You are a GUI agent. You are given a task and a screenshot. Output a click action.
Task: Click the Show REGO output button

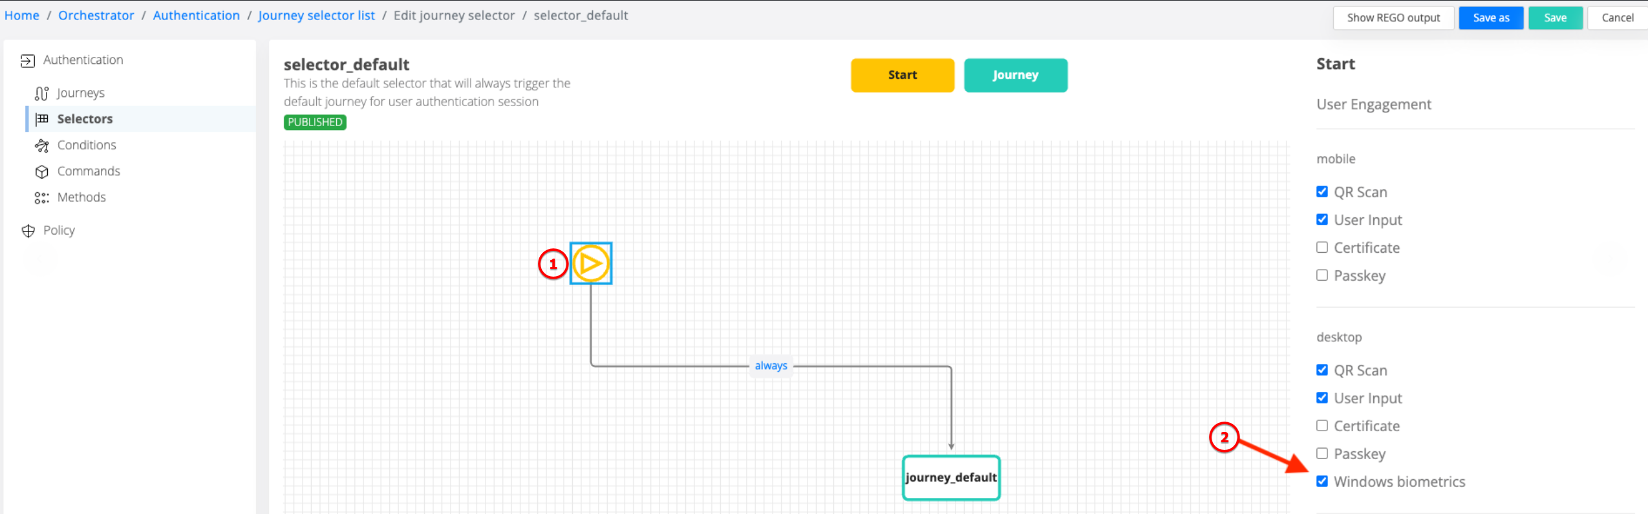[1393, 18]
